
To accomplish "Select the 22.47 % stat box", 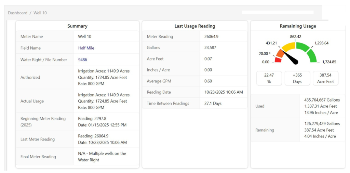I will [269, 78].
